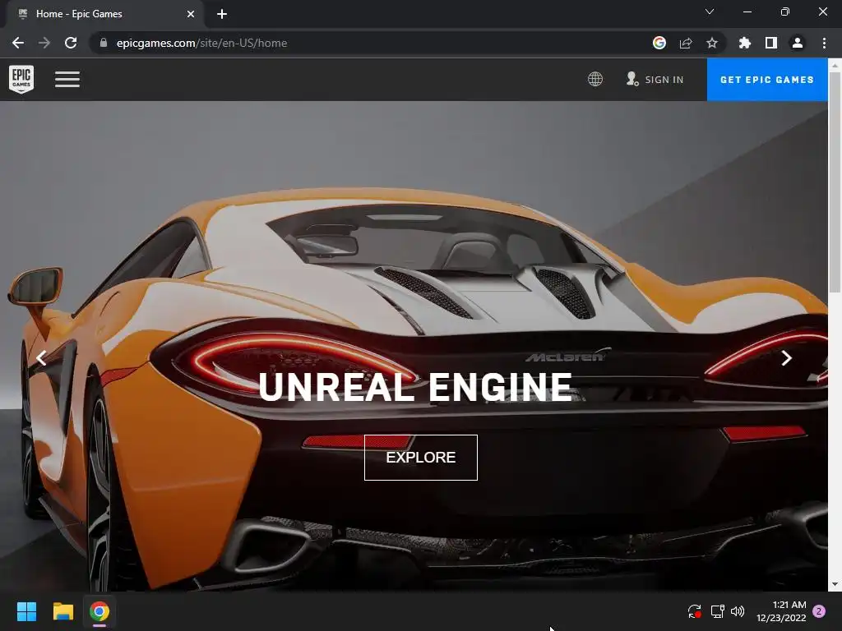Bookmark this page with star
Image resolution: width=842 pixels, height=631 pixels.
pyautogui.click(x=712, y=43)
